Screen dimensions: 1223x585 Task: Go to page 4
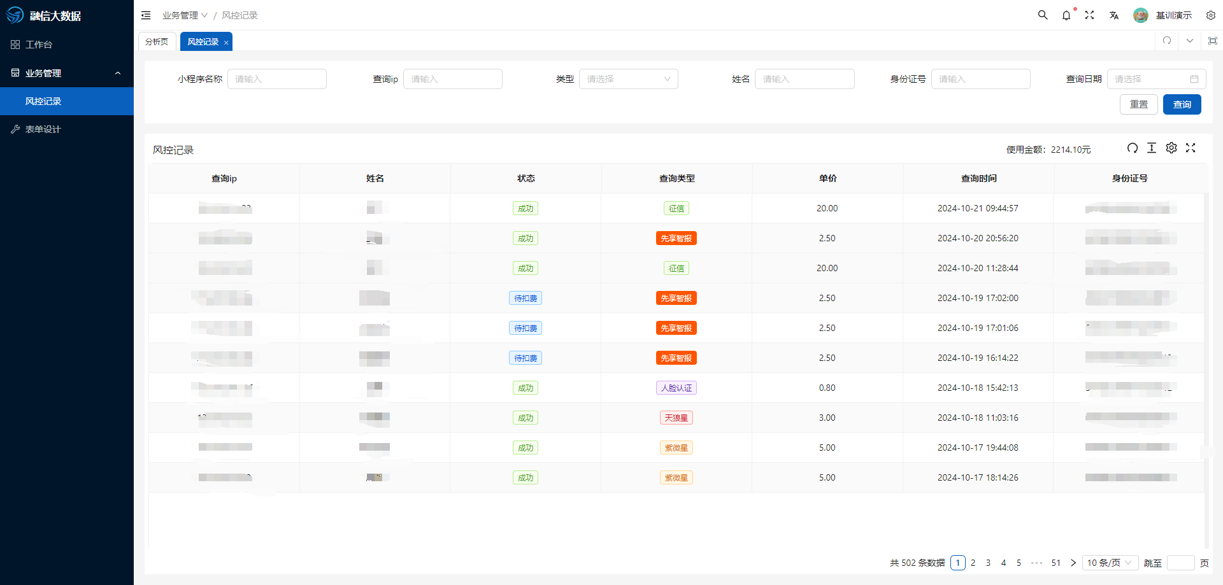pos(1004,563)
